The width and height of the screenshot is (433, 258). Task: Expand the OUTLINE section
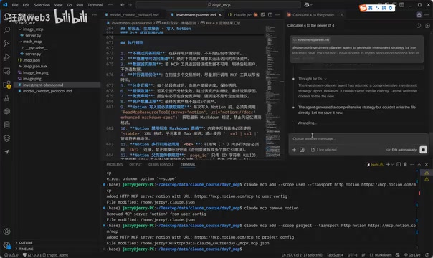click(x=26, y=242)
